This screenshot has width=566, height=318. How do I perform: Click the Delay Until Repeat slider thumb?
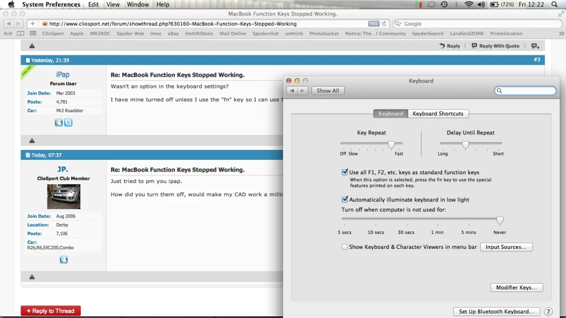[x=465, y=145]
